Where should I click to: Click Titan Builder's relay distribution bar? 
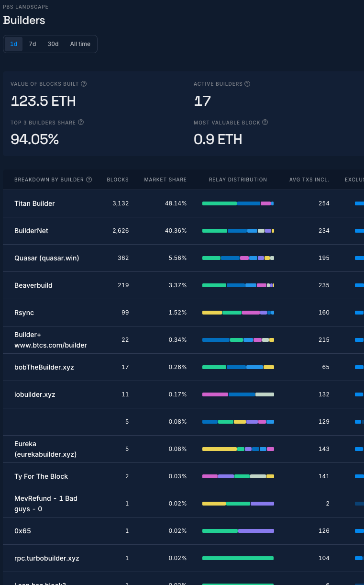[x=238, y=203]
